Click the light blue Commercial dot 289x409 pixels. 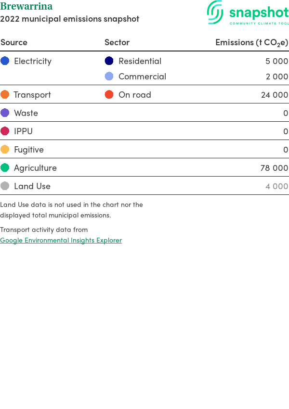pos(109,76)
